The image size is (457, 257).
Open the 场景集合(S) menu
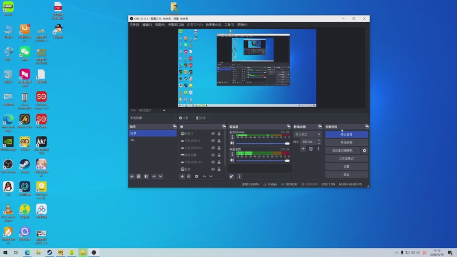click(214, 25)
